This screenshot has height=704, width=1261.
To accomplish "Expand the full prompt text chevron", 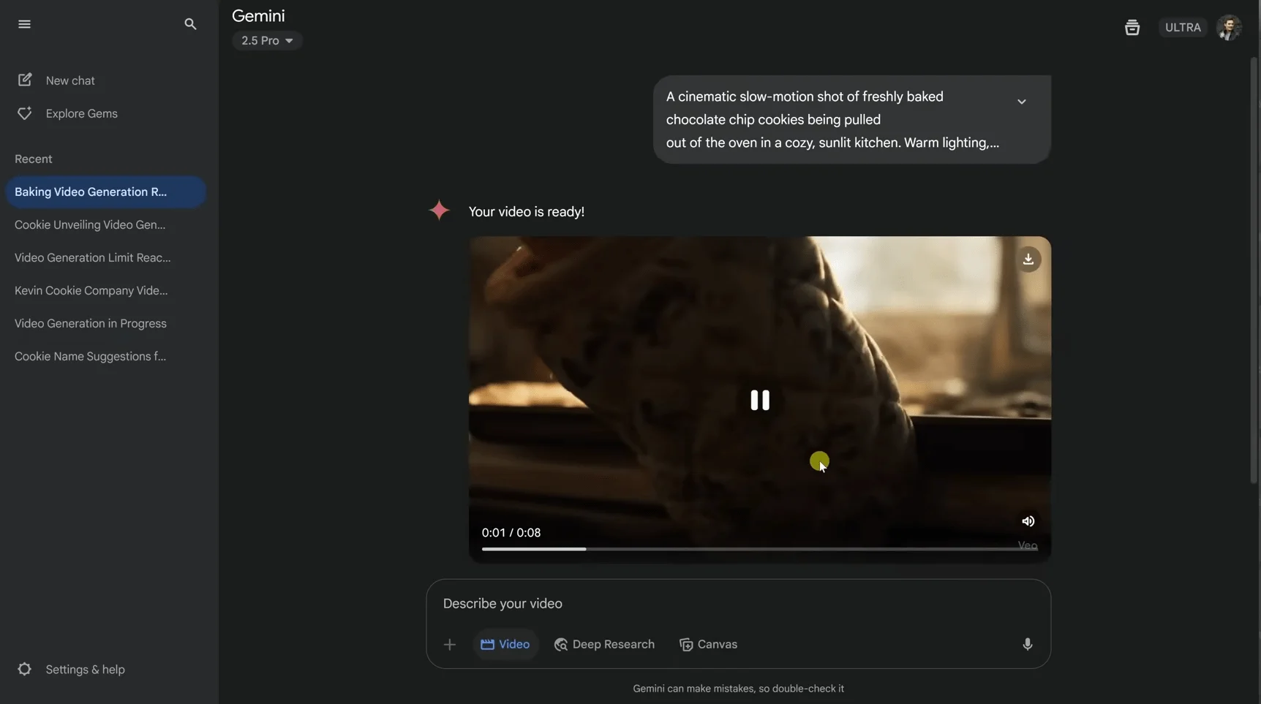I will coord(1021,102).
